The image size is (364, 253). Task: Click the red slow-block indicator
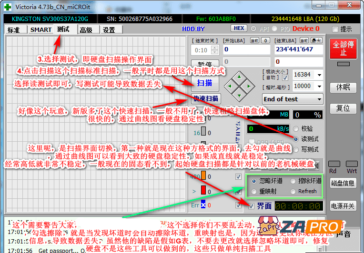coord(203,191)
